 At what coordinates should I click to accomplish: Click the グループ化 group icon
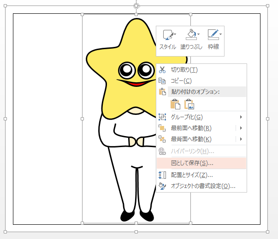point(162,117)
